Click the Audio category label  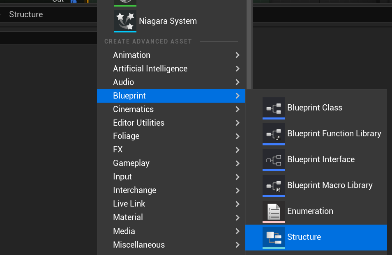point(124,82)
